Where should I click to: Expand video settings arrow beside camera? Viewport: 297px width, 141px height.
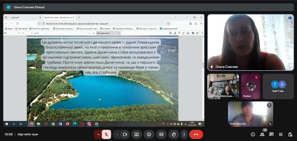[x=117, y=134]
